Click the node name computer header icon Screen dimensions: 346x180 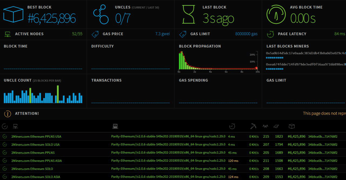pos(15,126)
